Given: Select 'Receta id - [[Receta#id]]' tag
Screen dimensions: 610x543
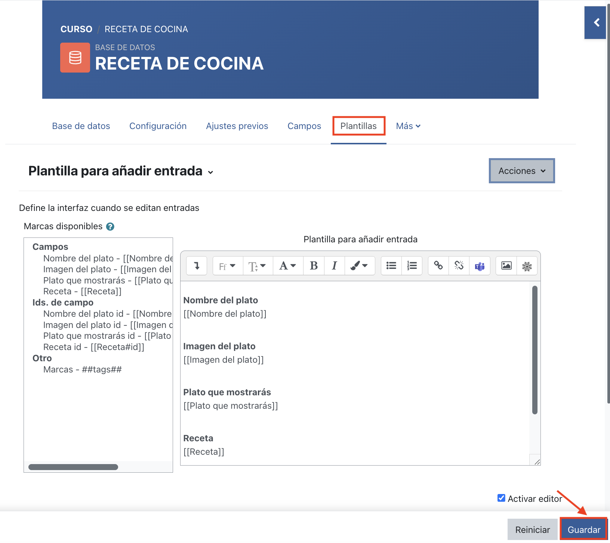Looking at the screenshot, I should (94, 347).
